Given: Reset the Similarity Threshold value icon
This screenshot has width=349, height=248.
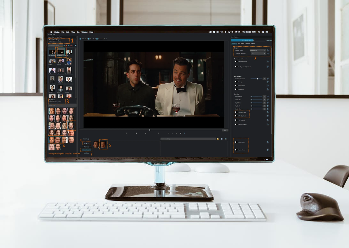Looking at the screenshot, I should pyautogui.click(x=268, y=79).
